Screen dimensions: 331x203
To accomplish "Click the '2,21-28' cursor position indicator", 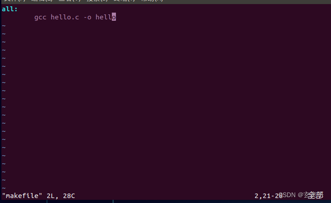I will point(269,196).
